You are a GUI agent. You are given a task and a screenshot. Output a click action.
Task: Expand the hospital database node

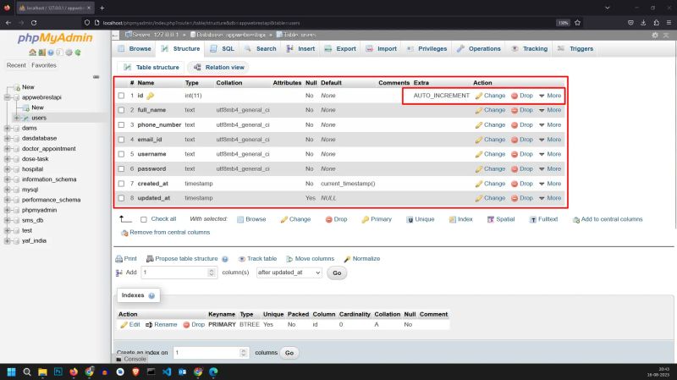(8, 169)
